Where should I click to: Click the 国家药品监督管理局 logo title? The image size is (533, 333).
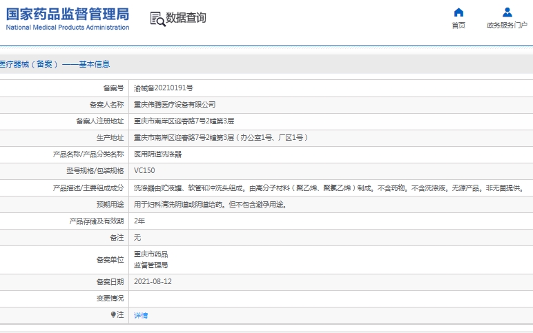68,14
